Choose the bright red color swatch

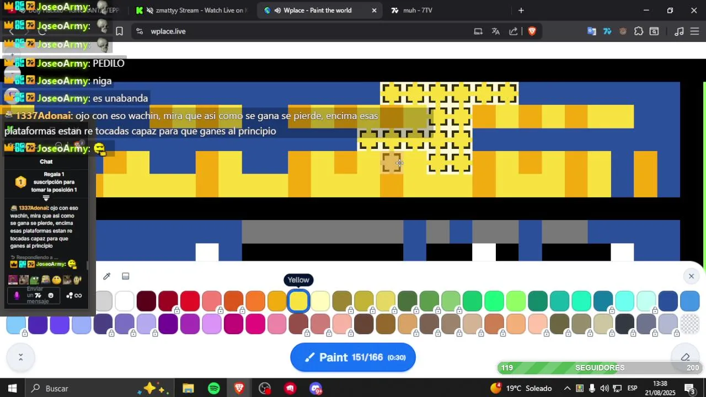coord(190,301)
